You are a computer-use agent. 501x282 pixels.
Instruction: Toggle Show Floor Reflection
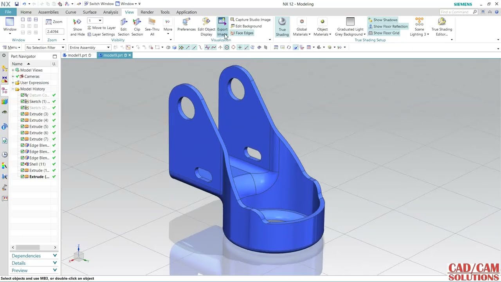(388, 27)
